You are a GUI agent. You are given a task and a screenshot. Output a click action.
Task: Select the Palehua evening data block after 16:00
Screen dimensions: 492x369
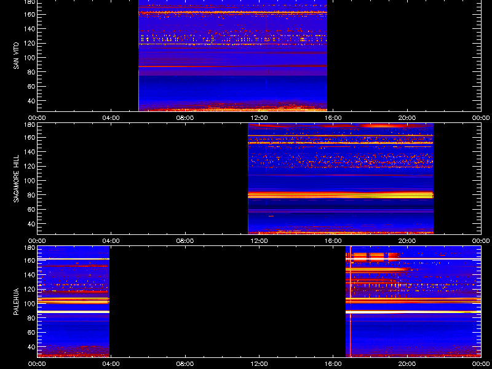pyautogui.click(x=413, y=302)
